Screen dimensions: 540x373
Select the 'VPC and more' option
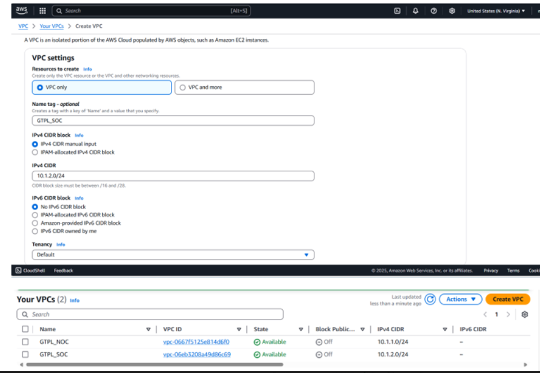(182, 87)
